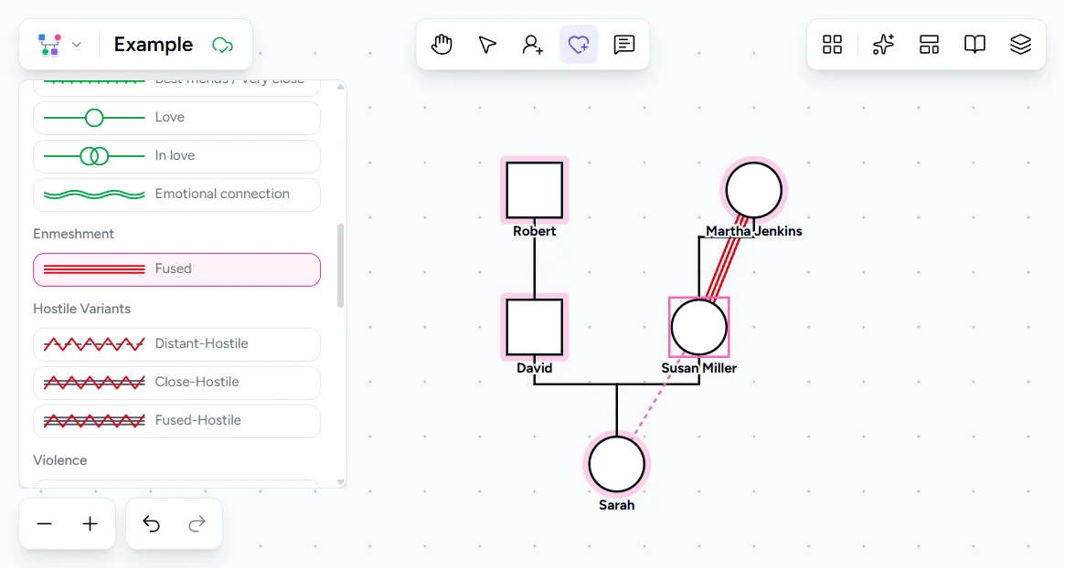This screenshot has height=568, width=1065.
Task: Click the AI sparkle icon
Action: [883, 45]
